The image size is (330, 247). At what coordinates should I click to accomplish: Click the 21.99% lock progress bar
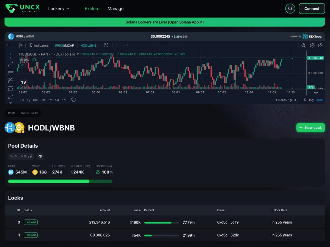click(x=162, y=235)
